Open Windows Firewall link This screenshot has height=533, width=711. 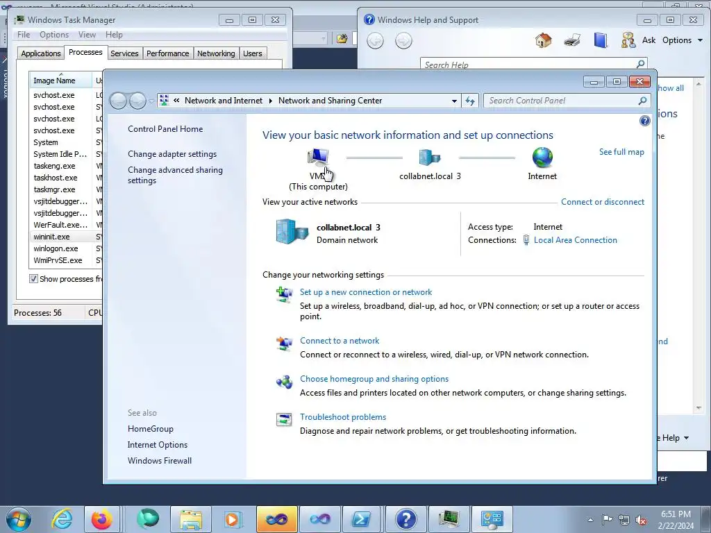click(160, 461)
